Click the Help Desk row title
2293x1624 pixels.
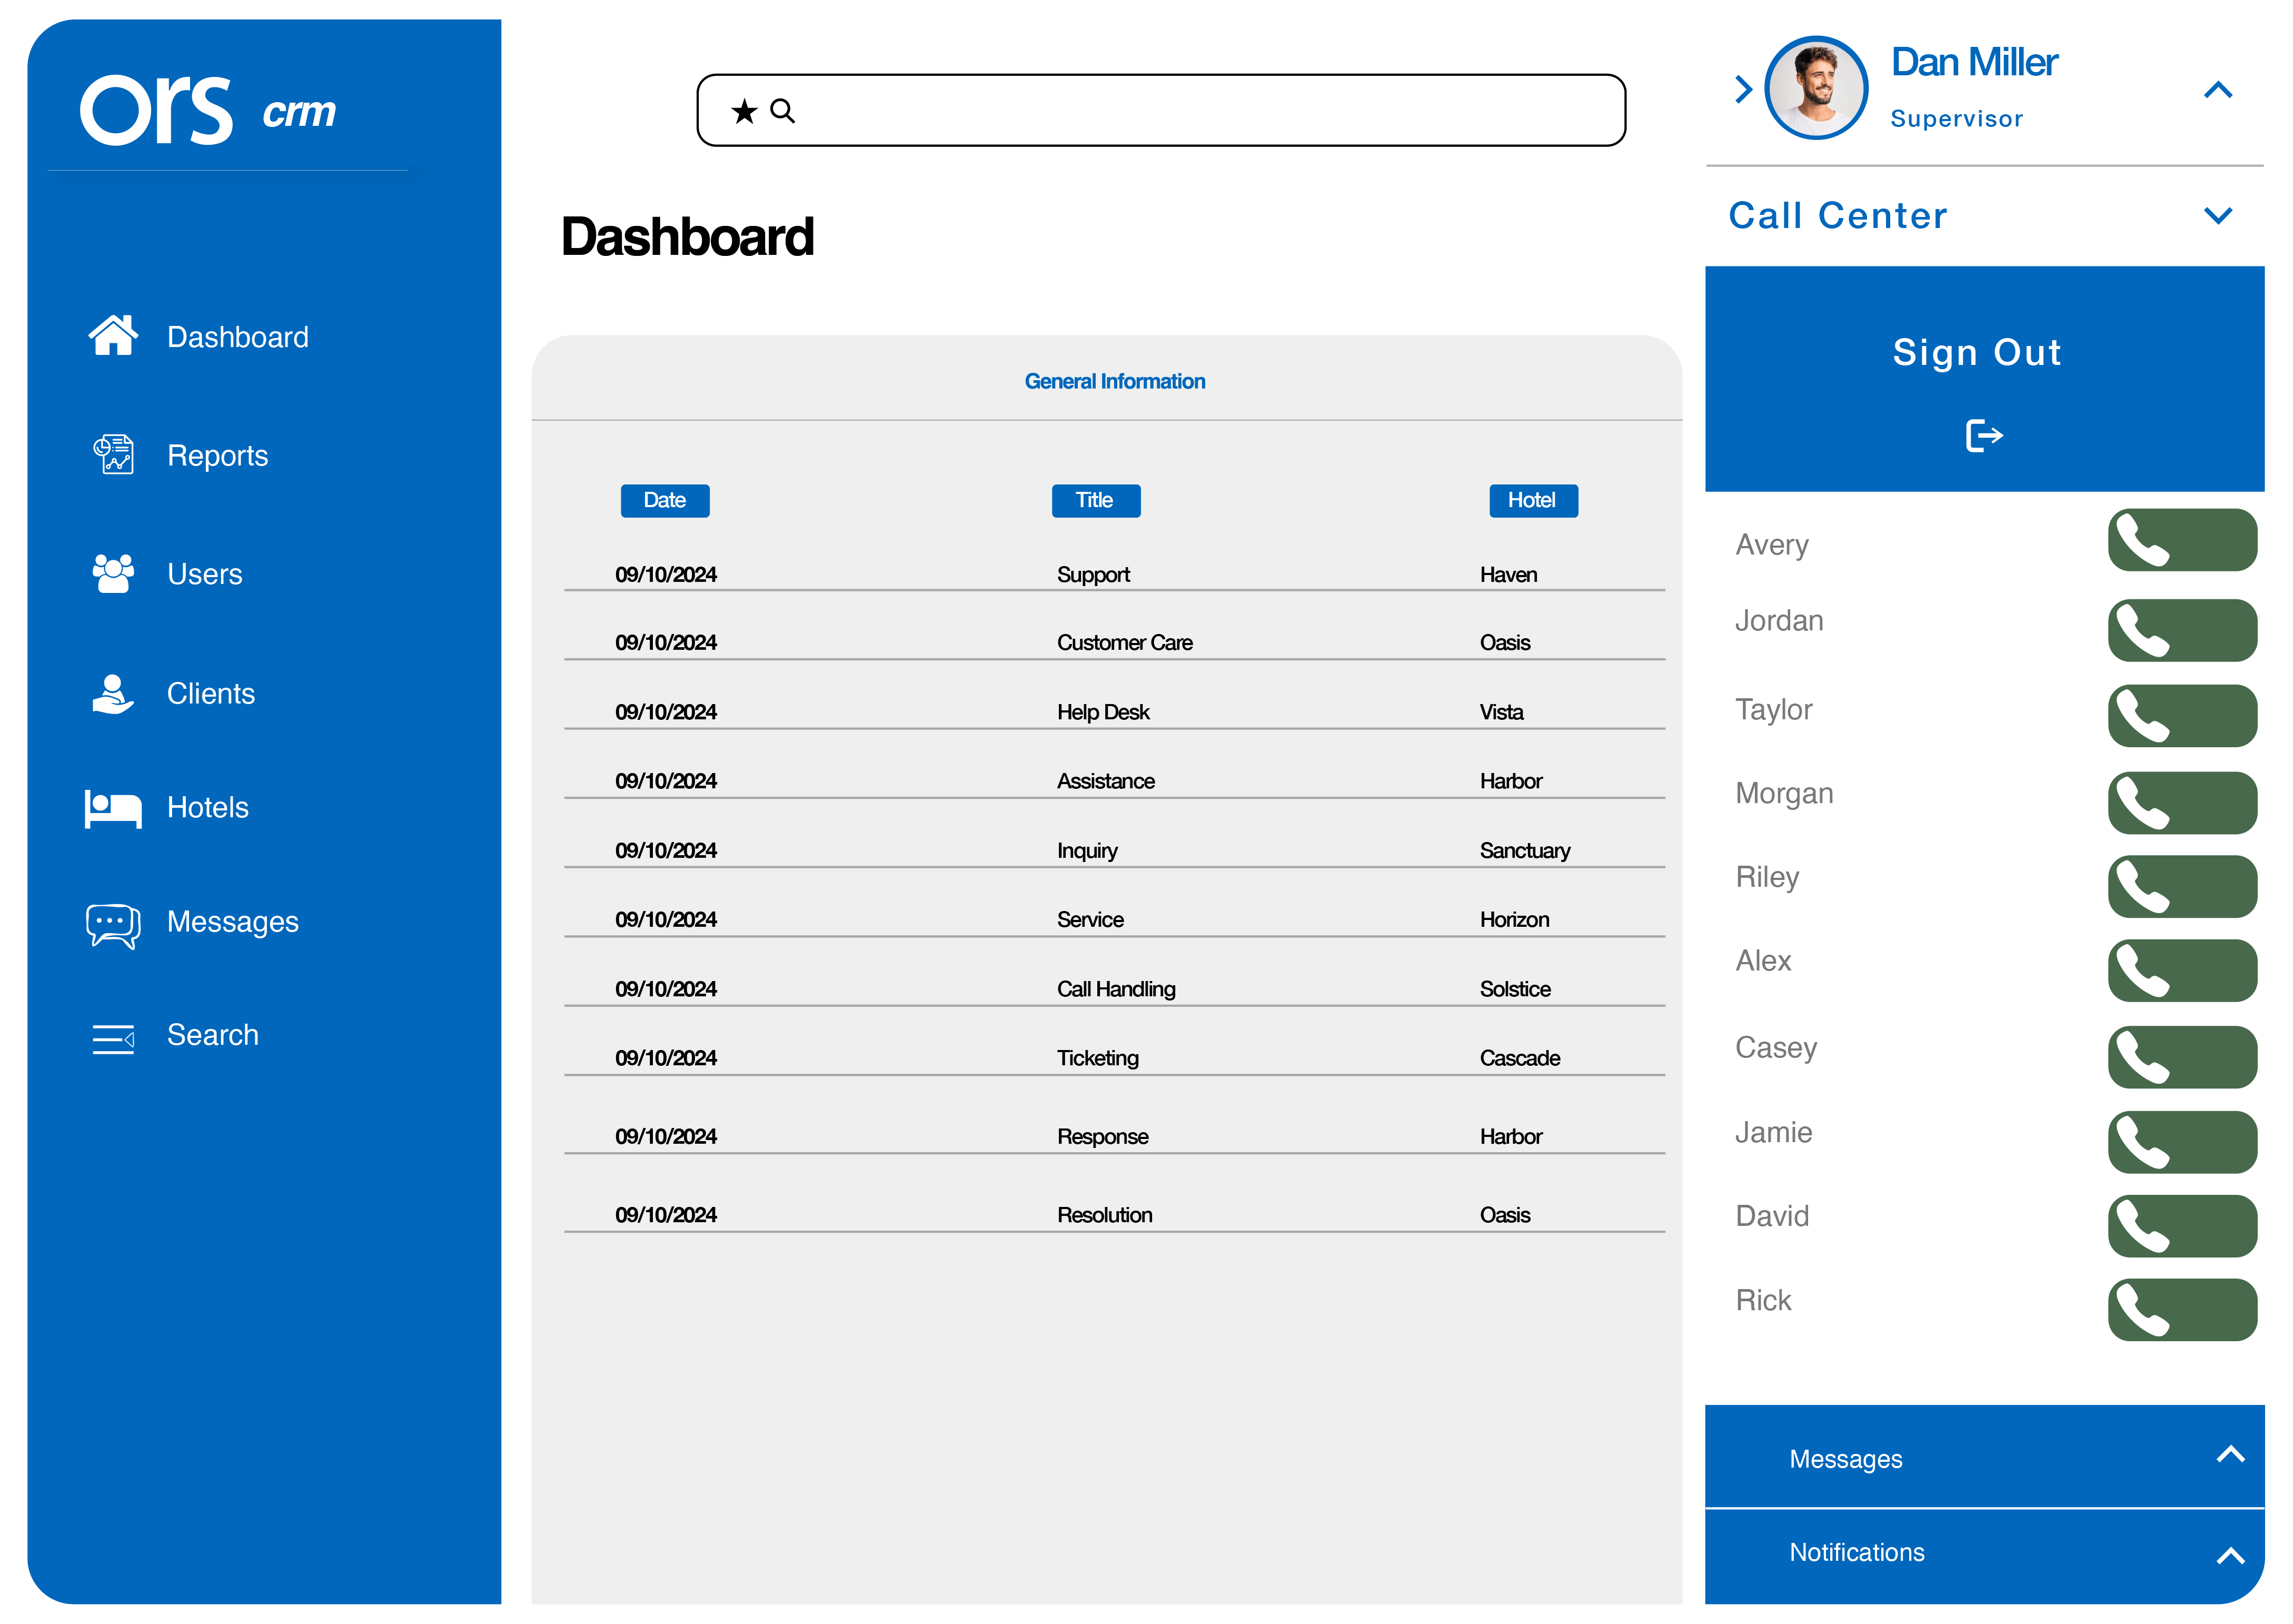pyautogui.click(x=1104, y=712)
